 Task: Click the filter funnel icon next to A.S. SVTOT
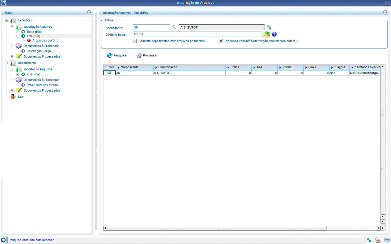point(269,27)
